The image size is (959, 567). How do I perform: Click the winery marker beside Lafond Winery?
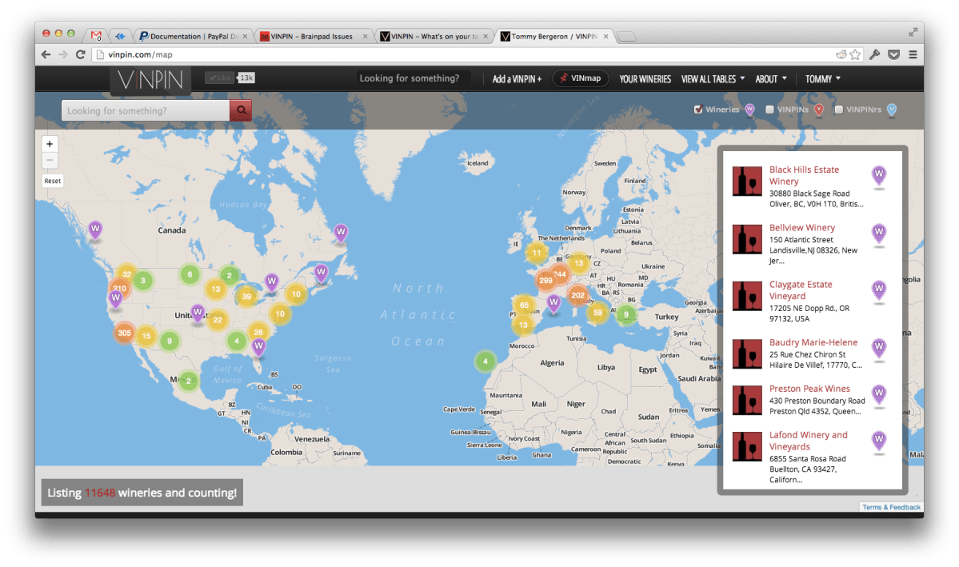879,441
